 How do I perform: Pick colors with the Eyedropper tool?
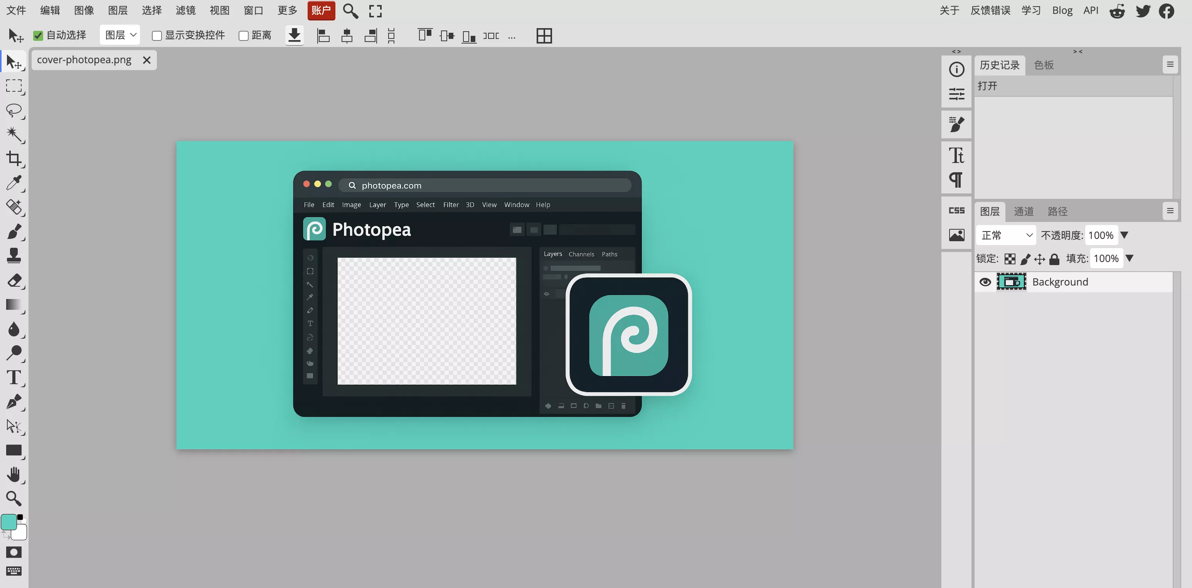pos(14,183)
